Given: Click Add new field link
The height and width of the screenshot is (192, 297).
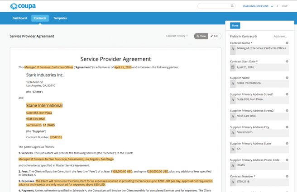Looking at the screenshot, I should coord(280,36).
